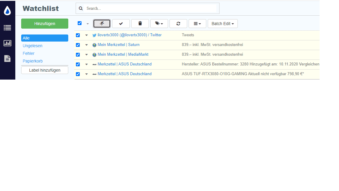Click favicon of ASUS row with TUF-RTX3080 text

click(x=94, y=74)
